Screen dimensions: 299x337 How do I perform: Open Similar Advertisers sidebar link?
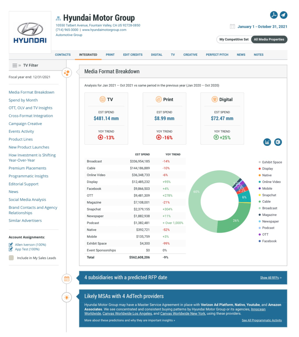click(x=25, y=221)
